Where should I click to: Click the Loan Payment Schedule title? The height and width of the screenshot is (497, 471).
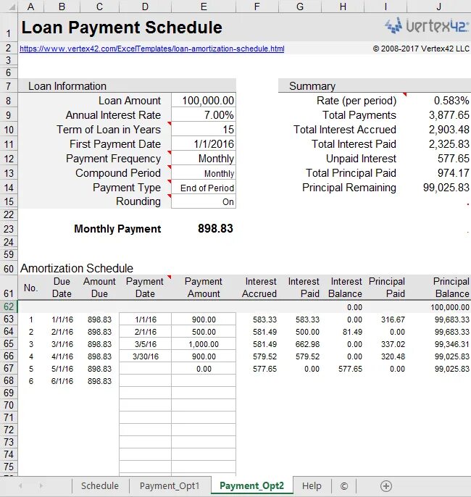[x=122, y=28]
